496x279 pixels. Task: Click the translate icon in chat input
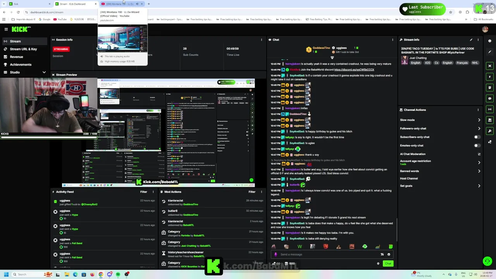coord(382,255)
